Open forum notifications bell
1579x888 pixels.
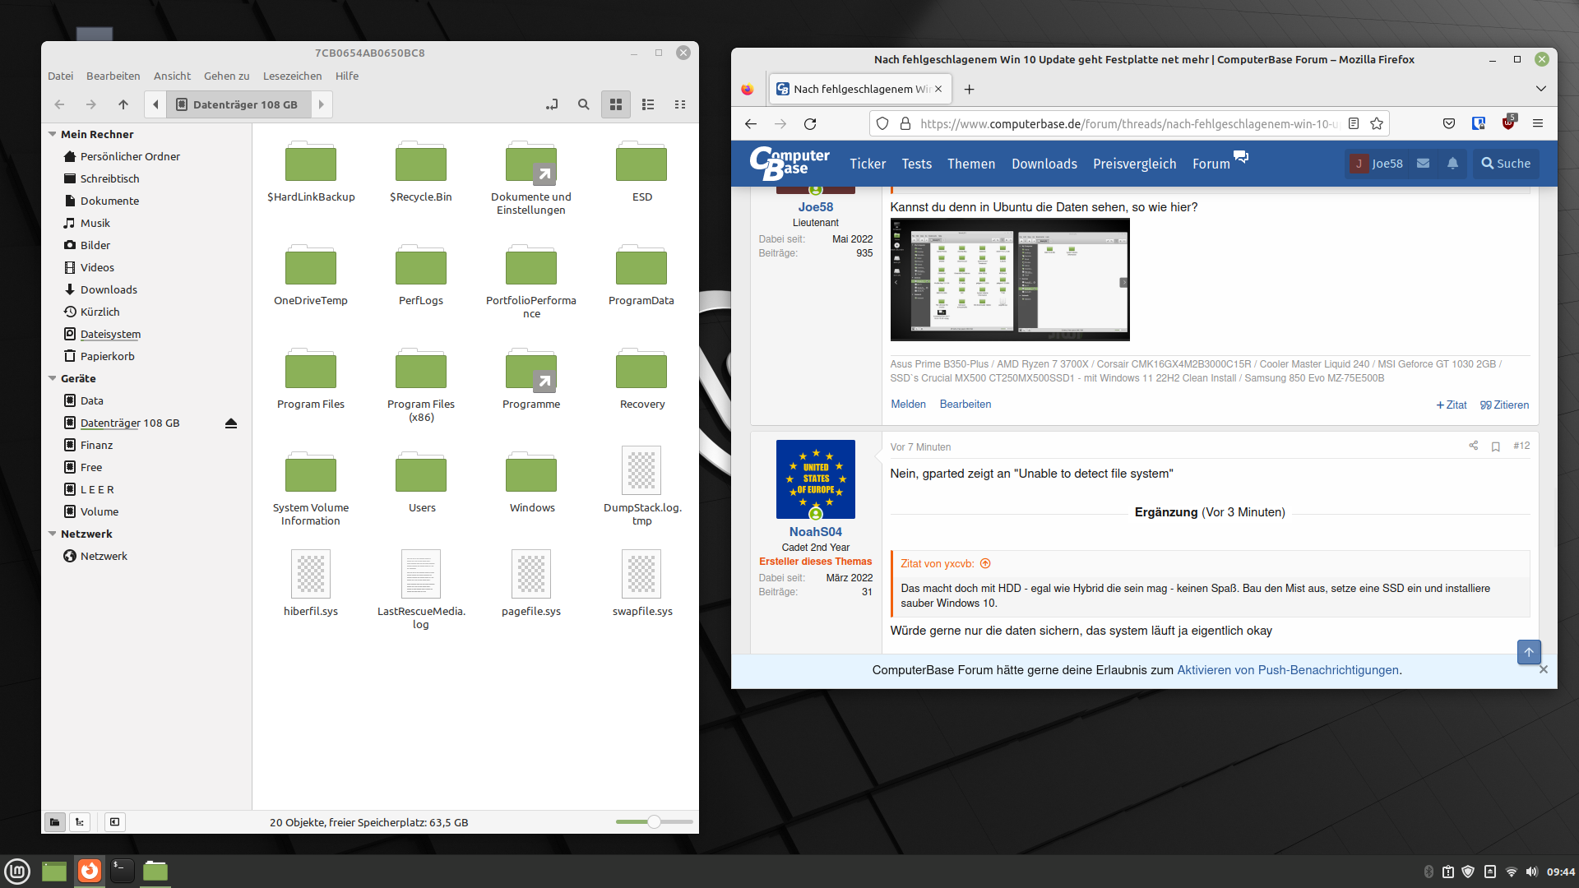1453,164
